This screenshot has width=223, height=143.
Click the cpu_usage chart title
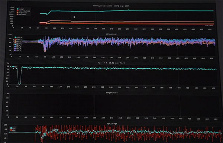coord(112,124)
